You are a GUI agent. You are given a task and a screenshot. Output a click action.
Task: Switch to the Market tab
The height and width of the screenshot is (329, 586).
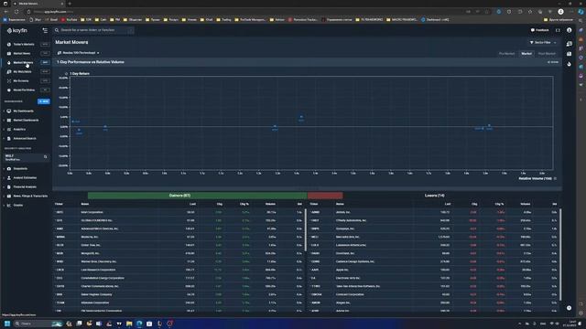click(x=526, y=54)
